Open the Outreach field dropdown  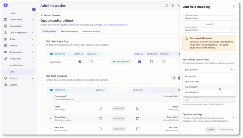tap(209, 30)
